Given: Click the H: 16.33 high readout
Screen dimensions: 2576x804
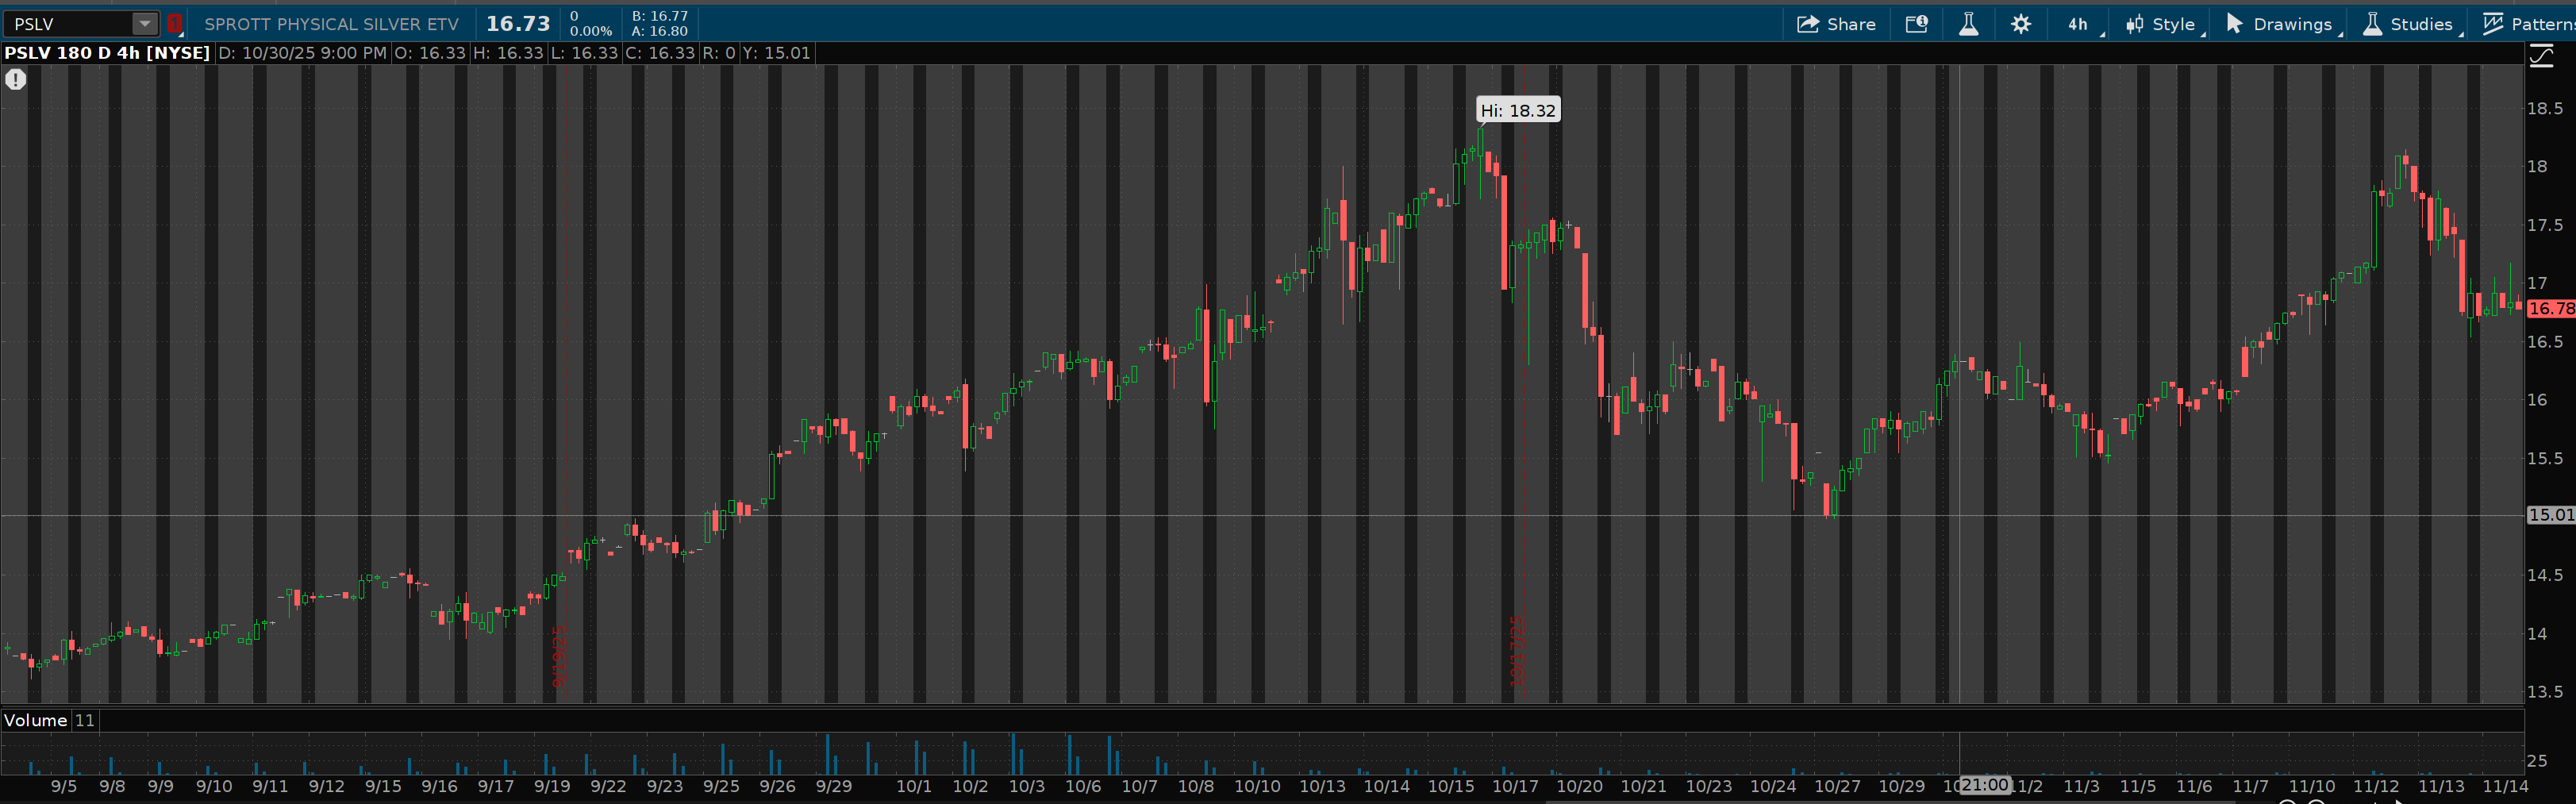Looking at the screenshot, I should [508, 53].
